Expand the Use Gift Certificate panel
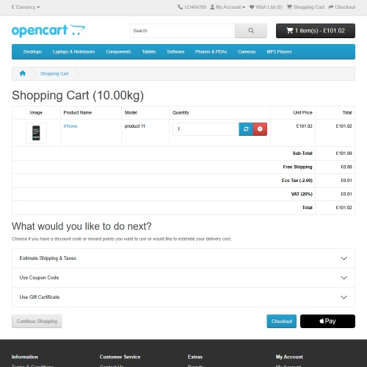The image size is (367, 367). 183,297
